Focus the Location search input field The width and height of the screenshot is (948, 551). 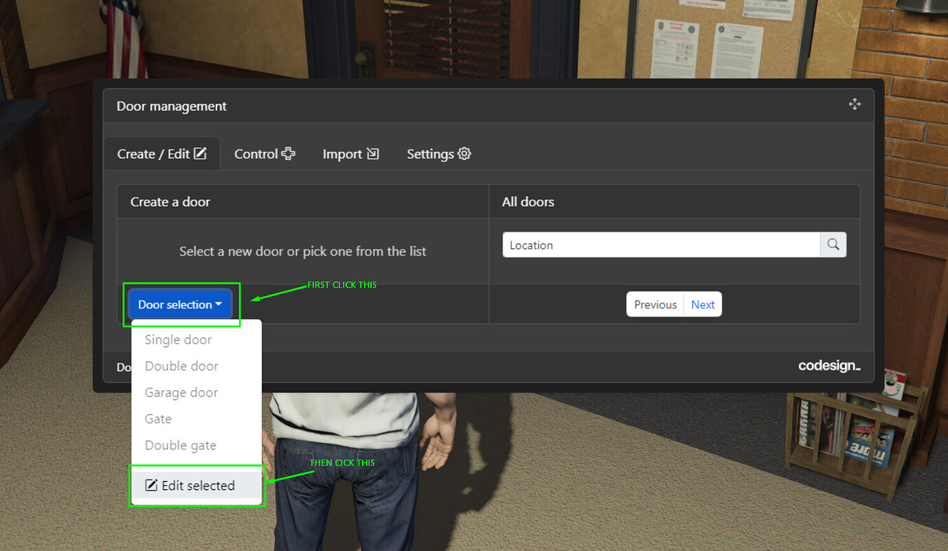click(661, 245)
